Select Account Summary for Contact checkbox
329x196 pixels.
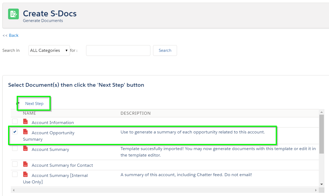[15, 164]
